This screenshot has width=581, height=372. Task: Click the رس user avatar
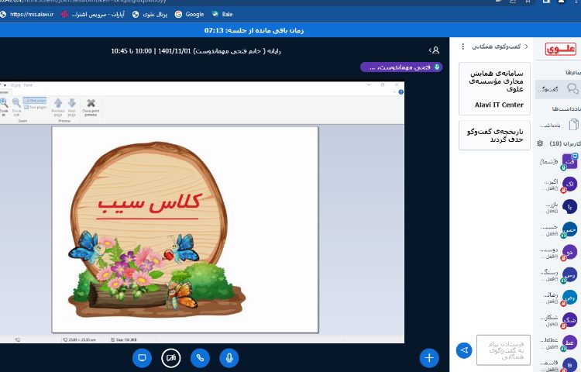coord(569,274)
